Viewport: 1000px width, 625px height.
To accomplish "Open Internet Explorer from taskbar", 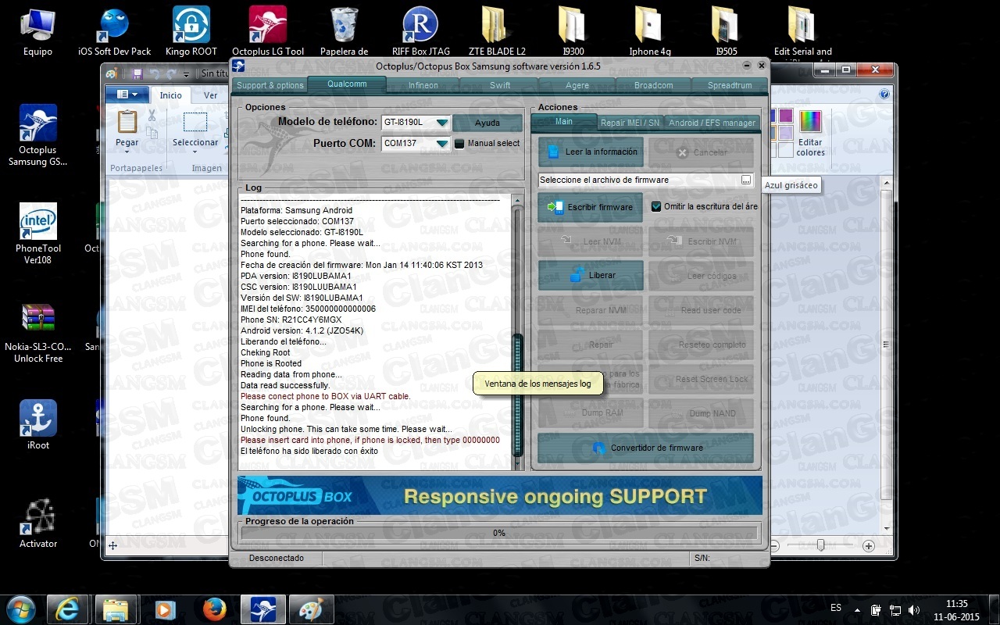I will [67, 609].
